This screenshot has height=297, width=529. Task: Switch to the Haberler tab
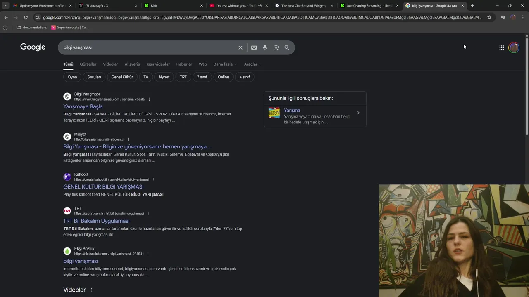tap(184, 64)
